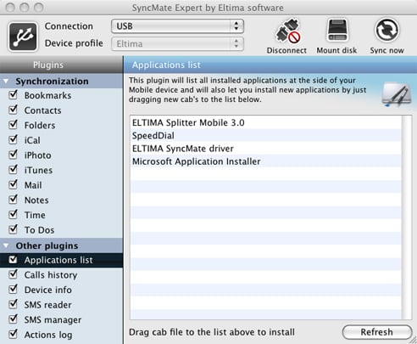Select ELTIMA Splitter Mobile 3.0 row
The width and height of the screenshot is (417, 344).
coord(265,122)
